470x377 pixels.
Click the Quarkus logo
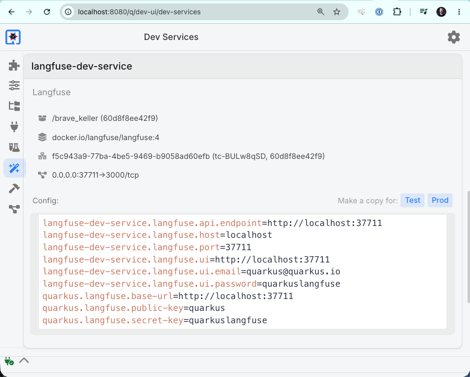click(x=13, y=37)
